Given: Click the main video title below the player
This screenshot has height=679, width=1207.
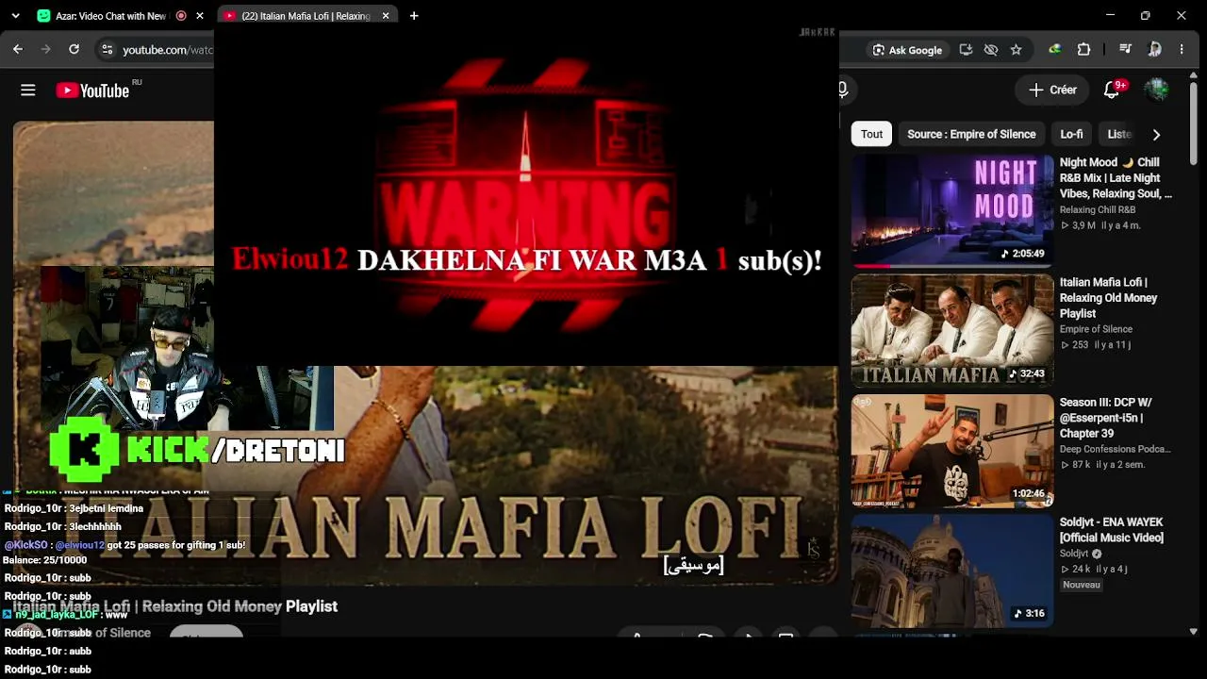Looking at the screenshot, I should click(175, 606).
